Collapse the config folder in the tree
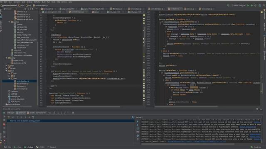 [x=7, y=58]
